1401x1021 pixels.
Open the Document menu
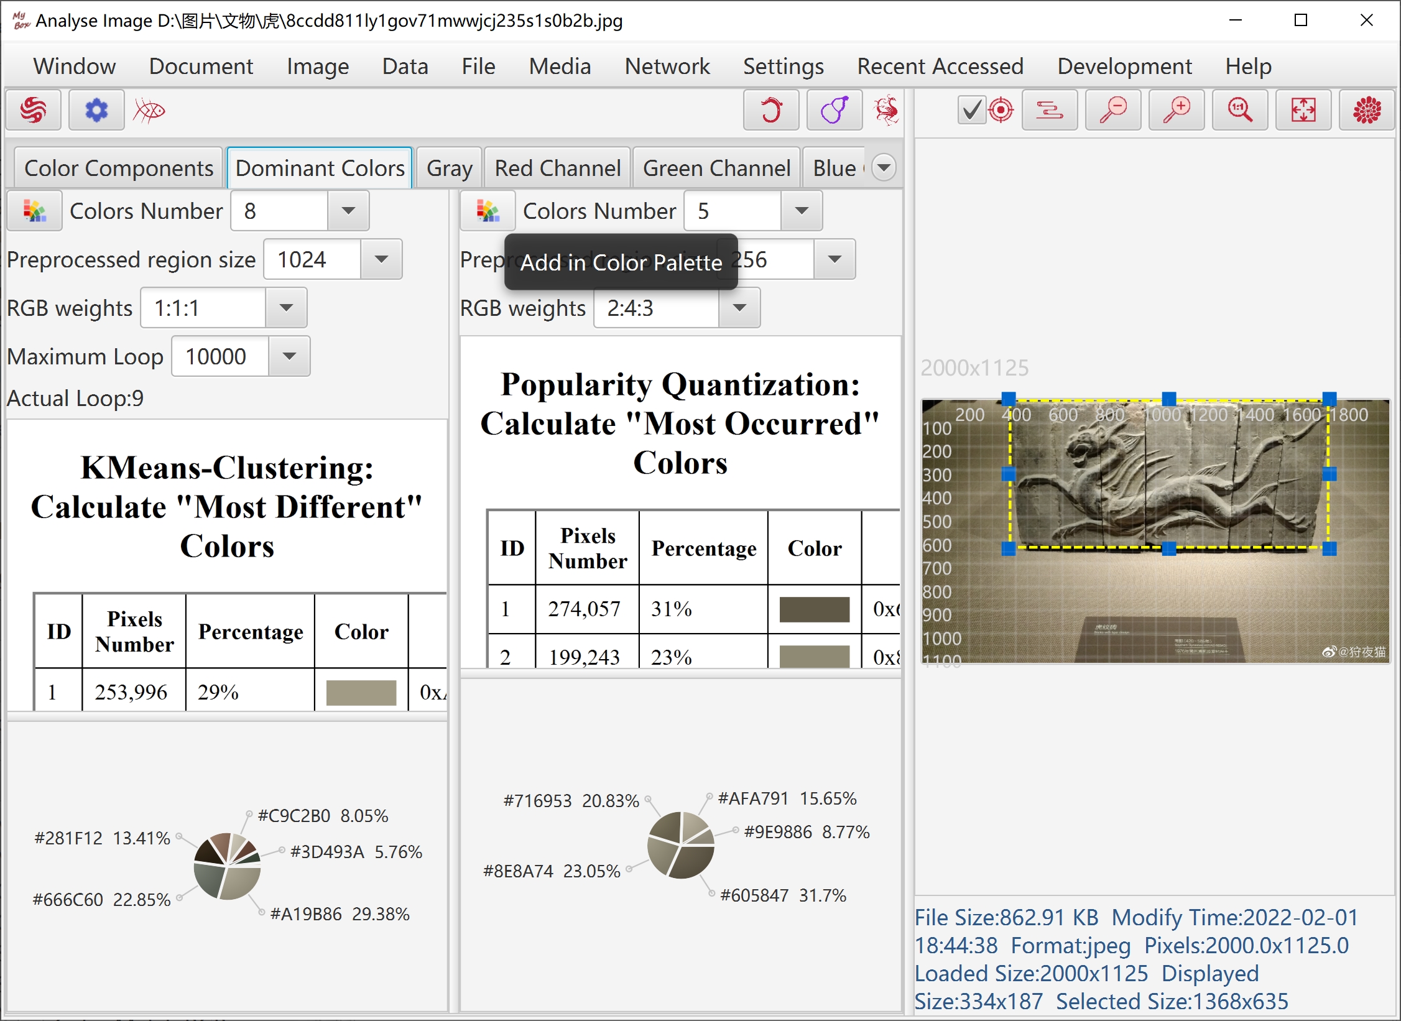[201, 66]
